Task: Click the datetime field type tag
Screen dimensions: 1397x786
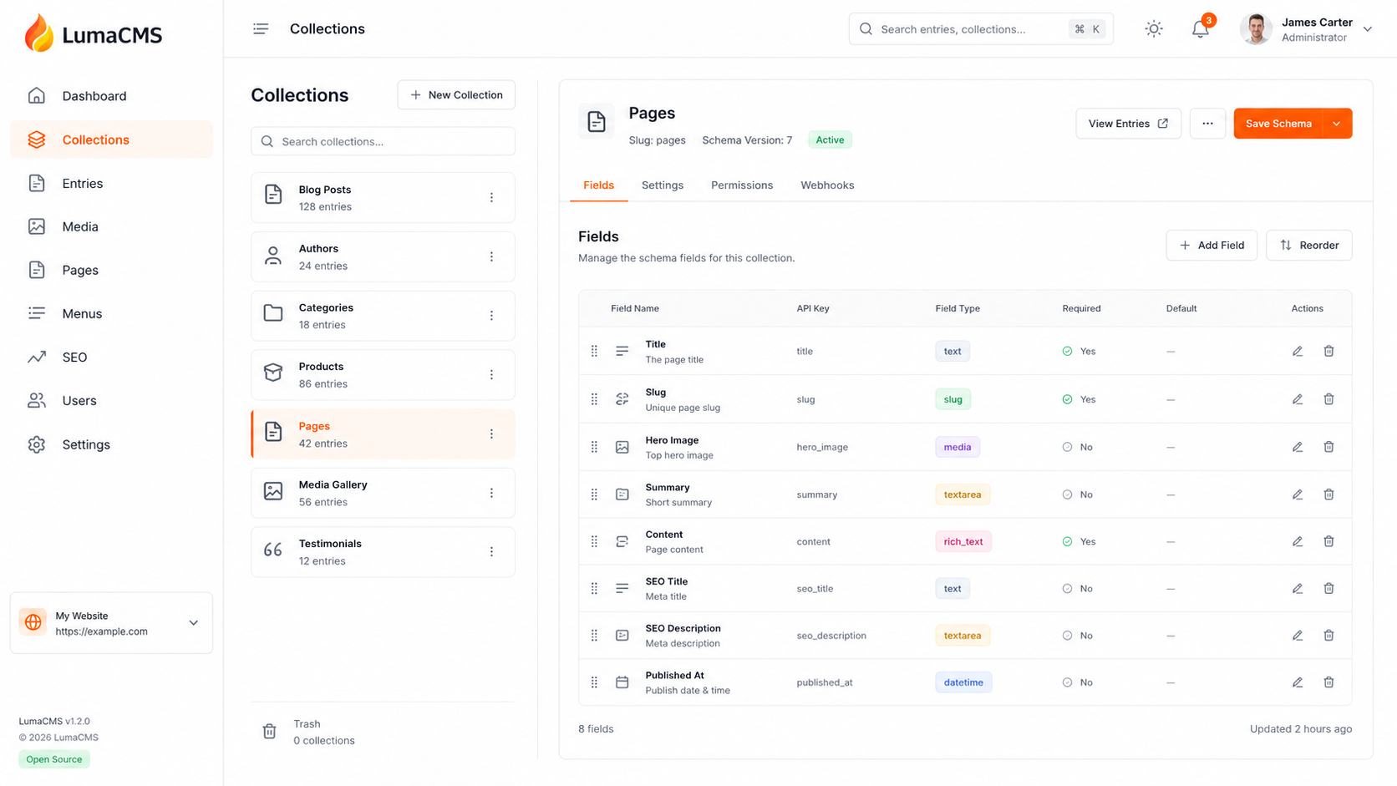Action: pos(963,682)
